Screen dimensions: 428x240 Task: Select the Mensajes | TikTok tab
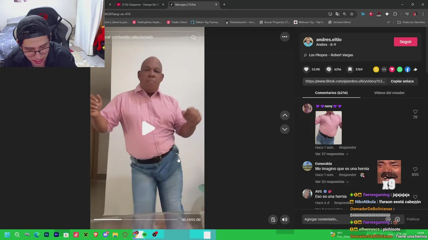point(193,5)
